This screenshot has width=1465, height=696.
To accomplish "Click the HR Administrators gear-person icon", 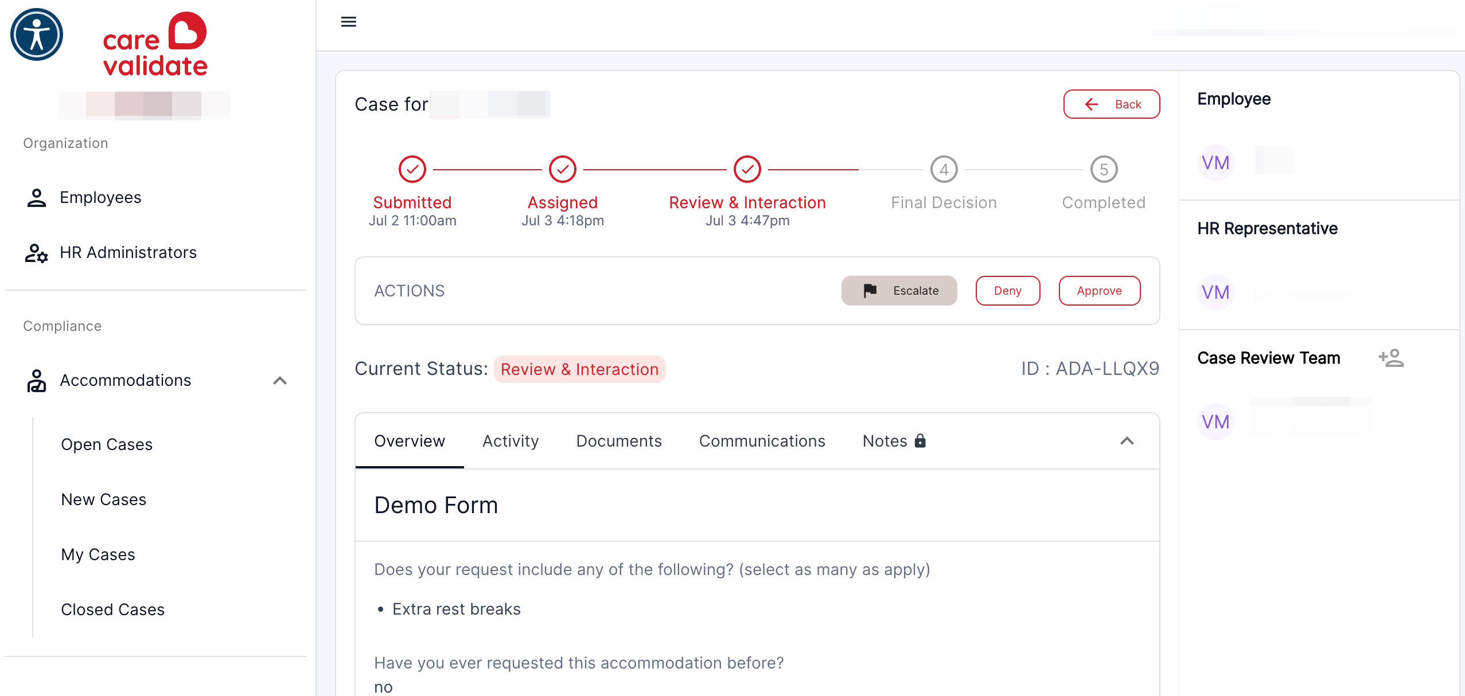I will pyautogui.click(x=36, y=252).
